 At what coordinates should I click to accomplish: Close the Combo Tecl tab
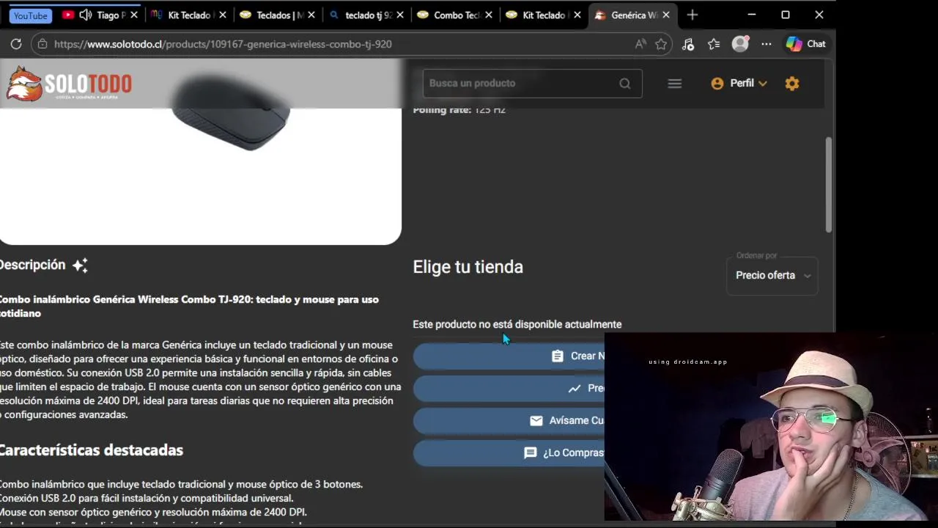coord(489,15)
